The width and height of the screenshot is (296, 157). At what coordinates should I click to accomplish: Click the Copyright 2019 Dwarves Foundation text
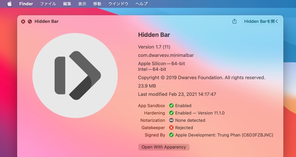tap(202, 78)
